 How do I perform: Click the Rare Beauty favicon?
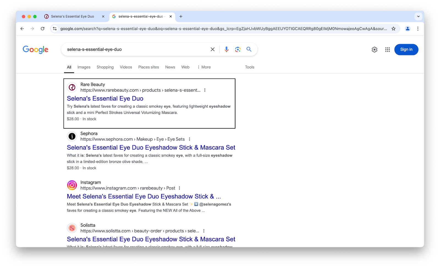[x=72, y=87]
